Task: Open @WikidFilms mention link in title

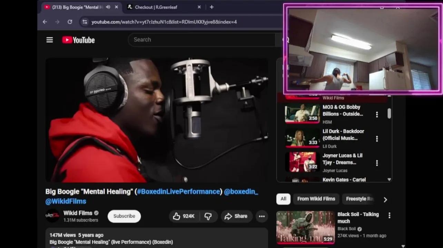Action: 66,201
